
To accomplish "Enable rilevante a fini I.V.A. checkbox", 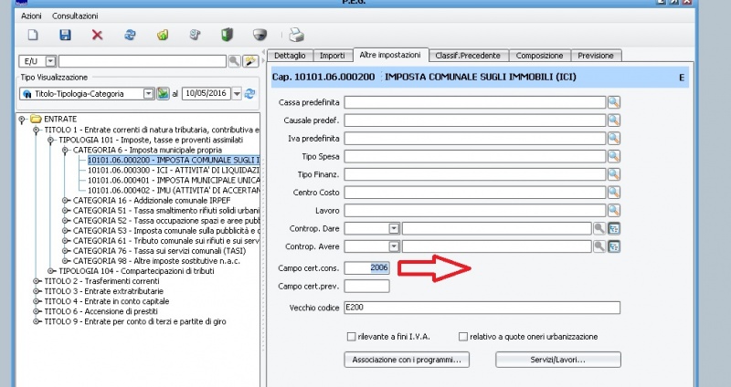I will (352, 336).
